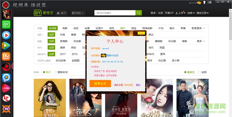Click the 开通VIP link
This screenshot has height=117, width=232.
point(169,13)
